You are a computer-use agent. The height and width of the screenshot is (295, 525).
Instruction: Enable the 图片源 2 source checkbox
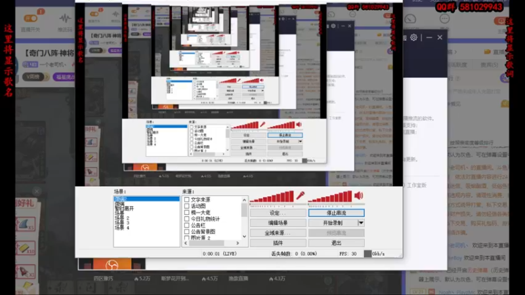187,238
